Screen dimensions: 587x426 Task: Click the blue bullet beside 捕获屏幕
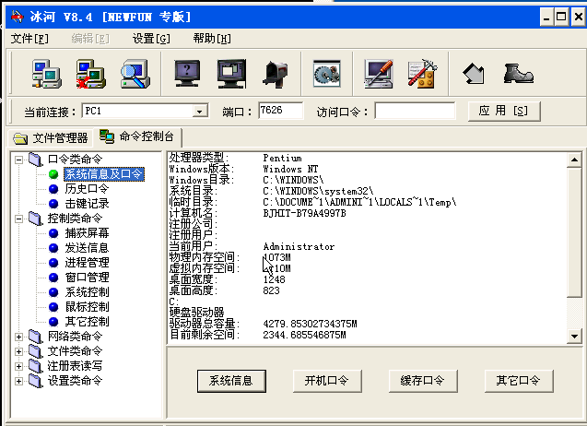[x=53, y=233]
